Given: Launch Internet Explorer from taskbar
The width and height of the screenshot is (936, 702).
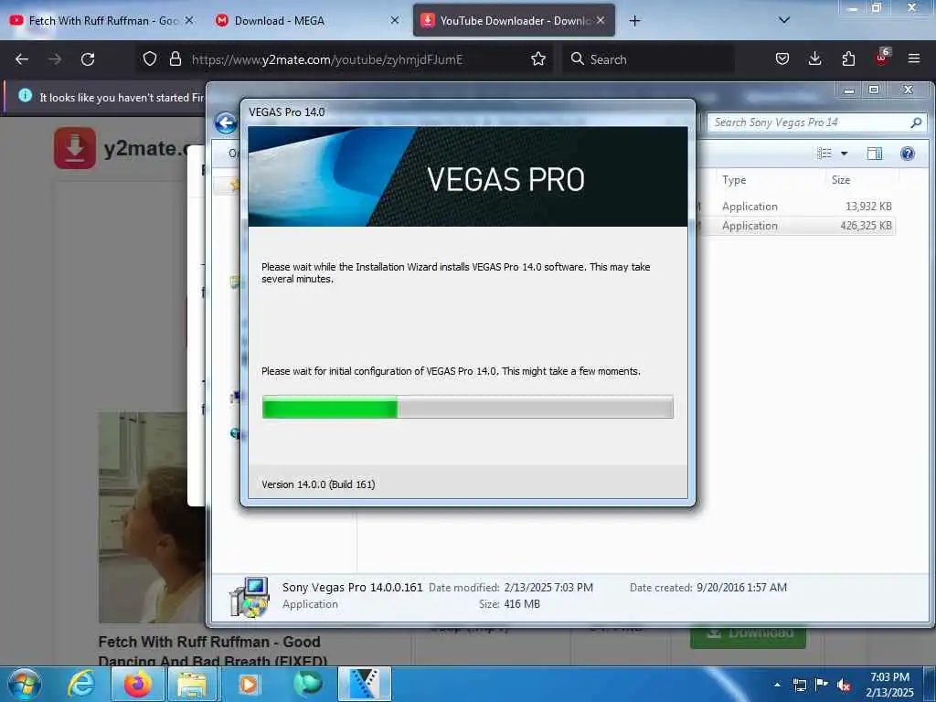Looking at the screenshot, I should 81,684.
